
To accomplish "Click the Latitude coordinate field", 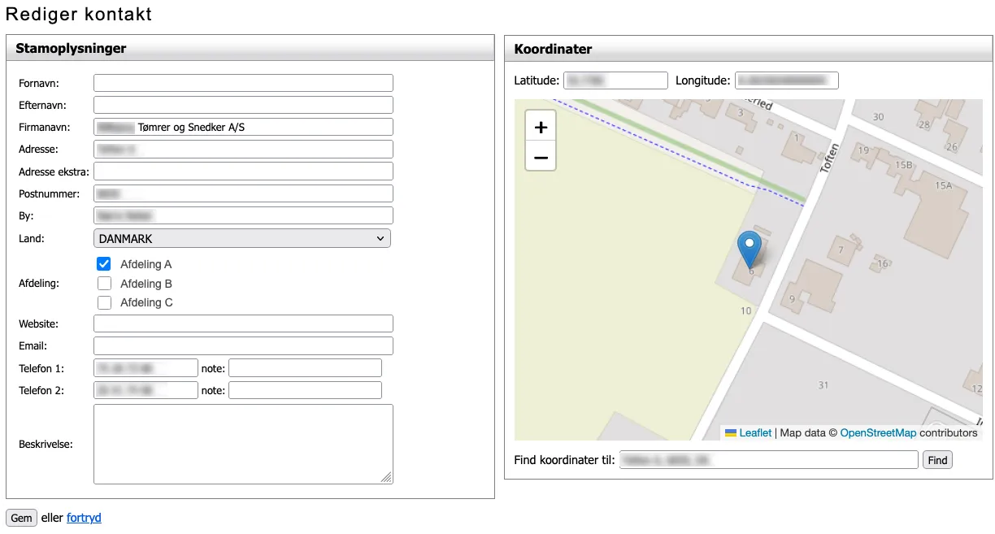I will click(615, 80).
